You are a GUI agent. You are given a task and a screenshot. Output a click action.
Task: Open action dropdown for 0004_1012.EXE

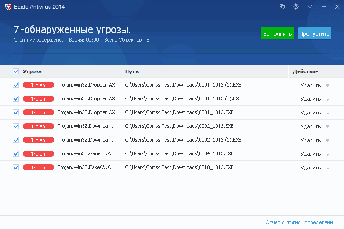click(327, 154)
